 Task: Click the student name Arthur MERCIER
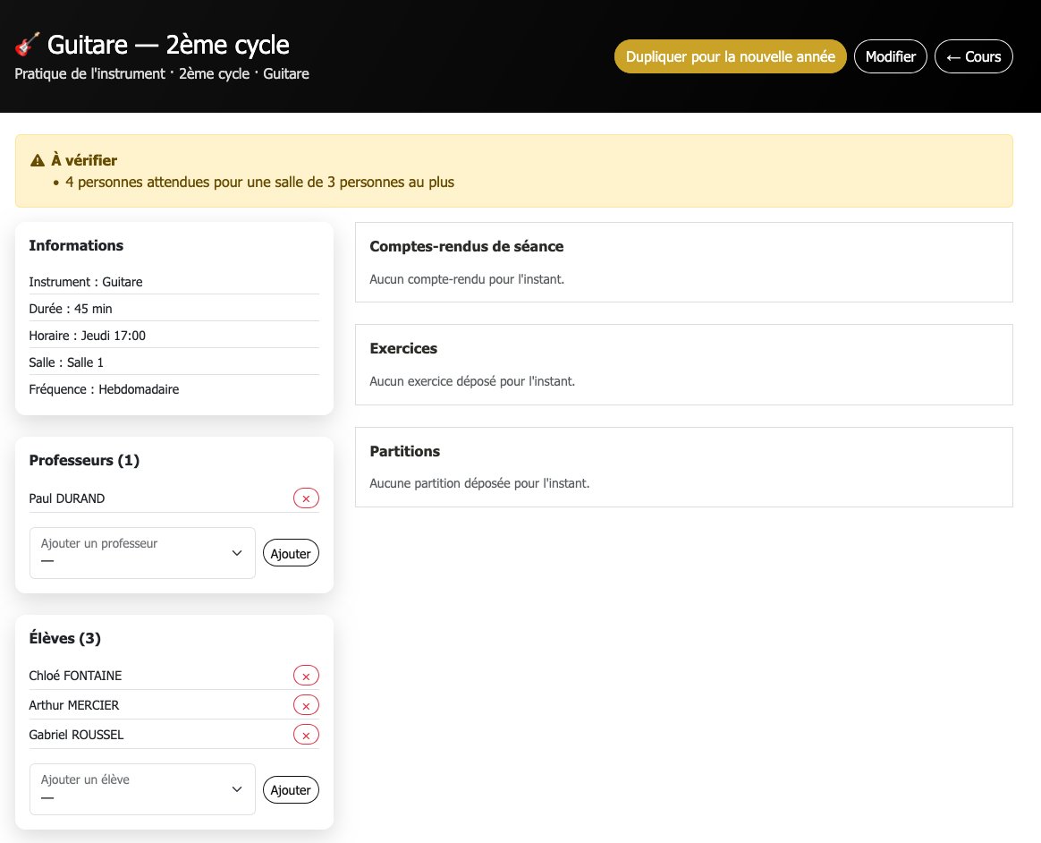click(74, 705)
